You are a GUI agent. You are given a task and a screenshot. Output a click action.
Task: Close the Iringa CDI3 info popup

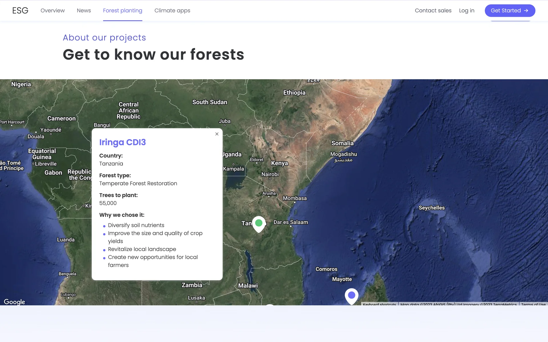pyautogui.click(x=217, y=134)
